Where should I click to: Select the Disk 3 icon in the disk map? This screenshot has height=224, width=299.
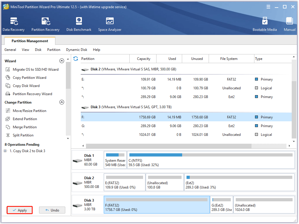[78, 206]
